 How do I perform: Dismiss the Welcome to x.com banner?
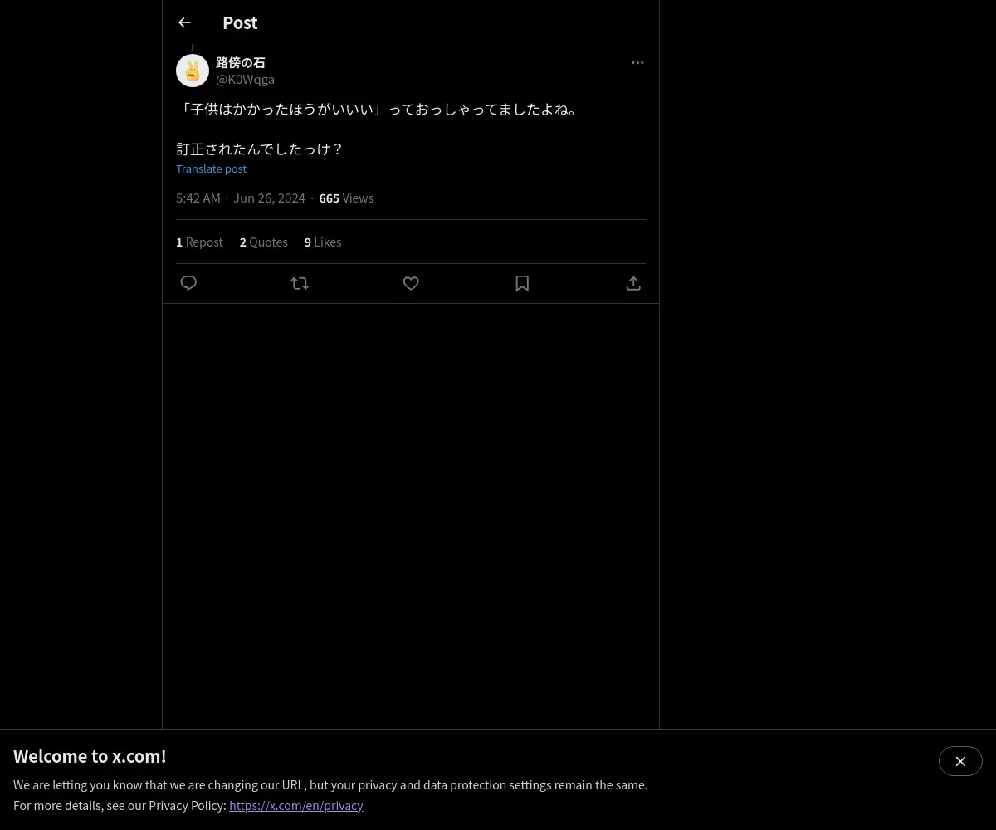coord(960,761)
